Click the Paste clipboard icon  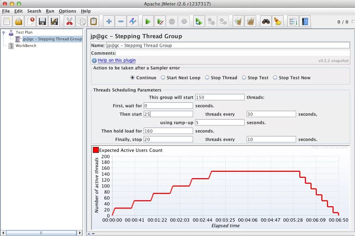pos(93,21)
